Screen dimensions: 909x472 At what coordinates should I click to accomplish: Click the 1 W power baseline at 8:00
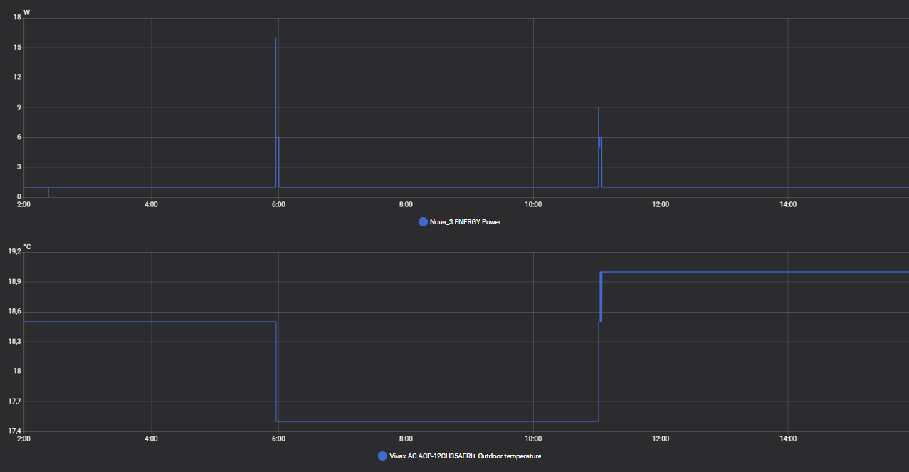click(x=406, y=187)
